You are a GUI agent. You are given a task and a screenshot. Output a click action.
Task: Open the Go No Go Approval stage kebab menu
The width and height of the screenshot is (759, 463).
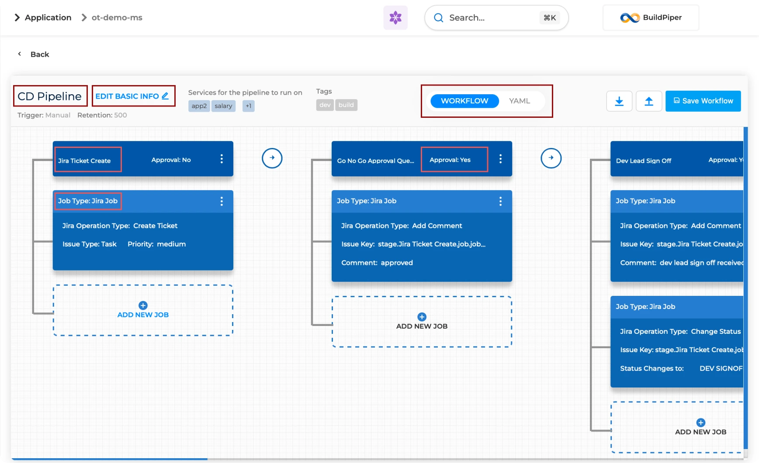tap(500, 159)
